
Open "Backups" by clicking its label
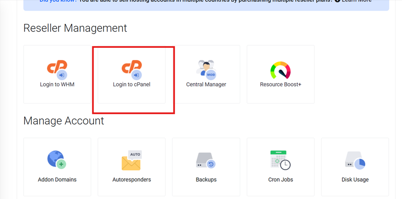tap(206, 179)
